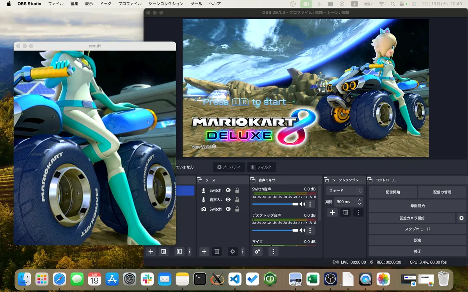Open the デスクトップ音声 three-dot options menu
Viewport: 468px width, 292px height.
point(310,230)
